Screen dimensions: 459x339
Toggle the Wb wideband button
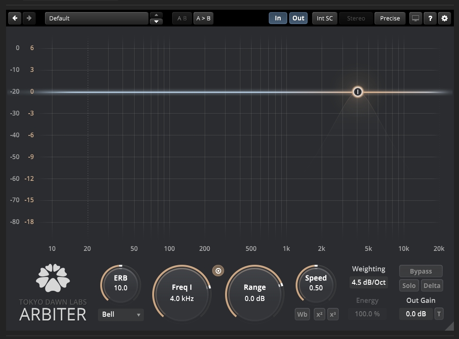[302, 314]
